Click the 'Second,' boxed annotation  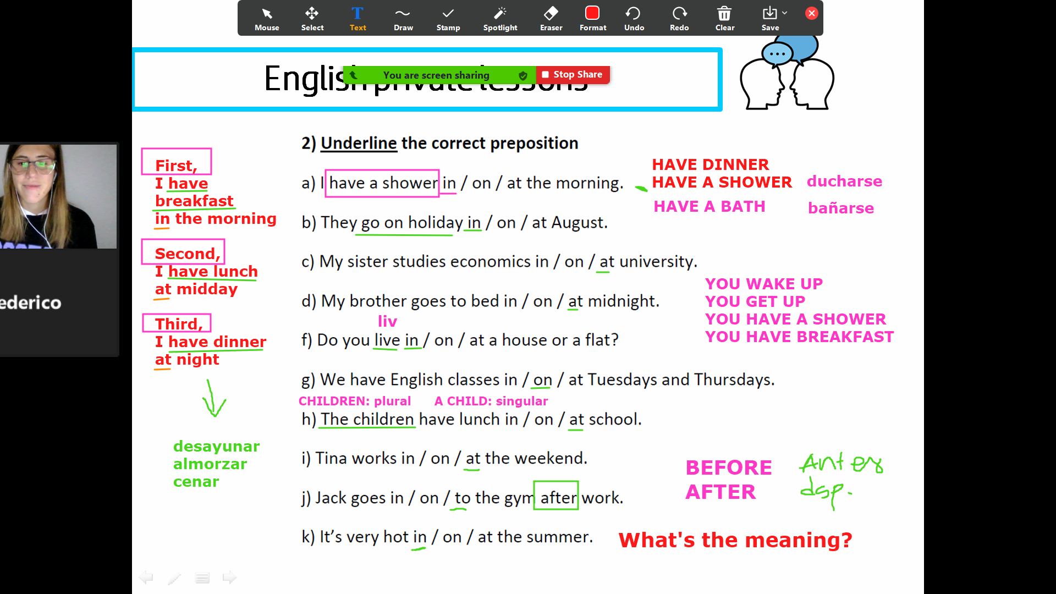click(183, 252)
